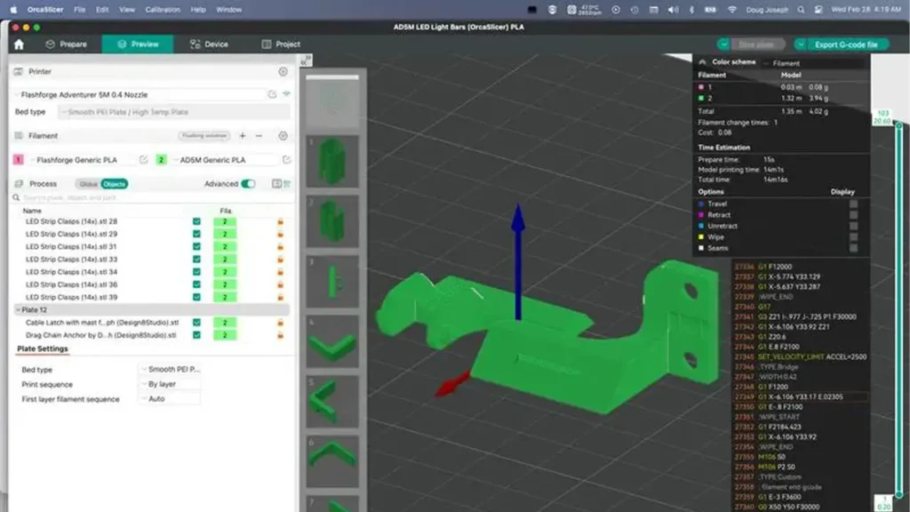Click the macOS Wi-Fi status icon

click(x=732, y=10)
